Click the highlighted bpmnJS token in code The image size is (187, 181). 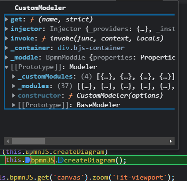coord(43,160)
